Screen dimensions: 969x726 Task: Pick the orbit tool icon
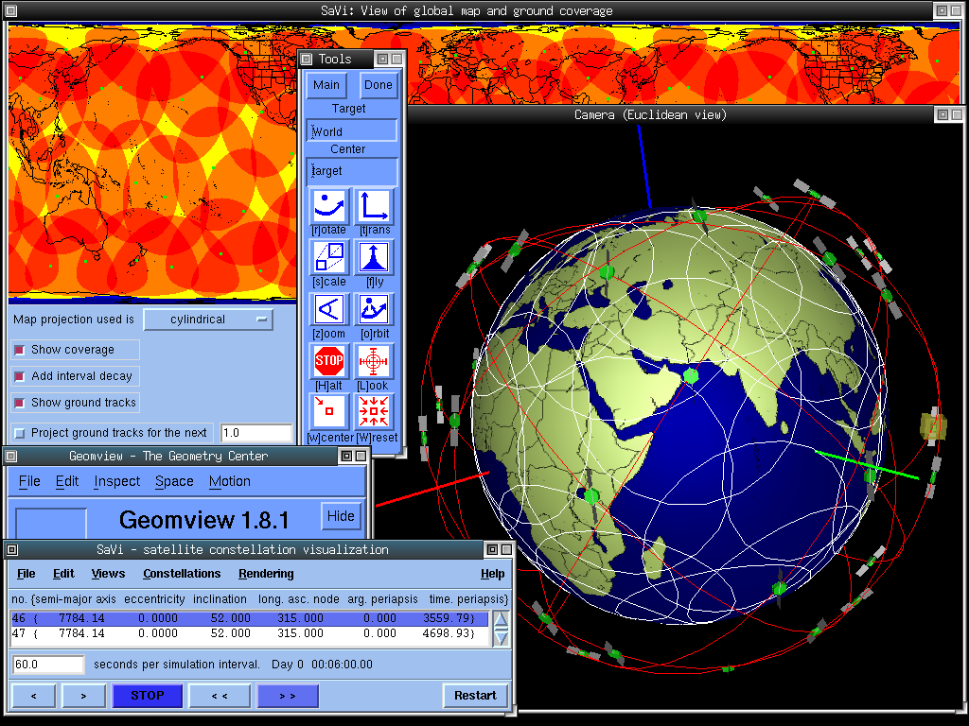click(374, 310)
